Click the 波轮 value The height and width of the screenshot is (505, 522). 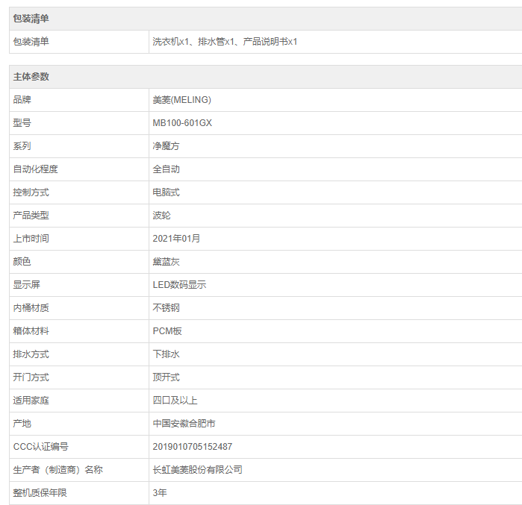(161, 216)
